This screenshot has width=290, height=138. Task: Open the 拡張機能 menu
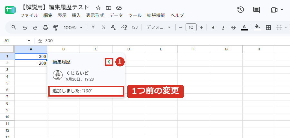[156, 15]
